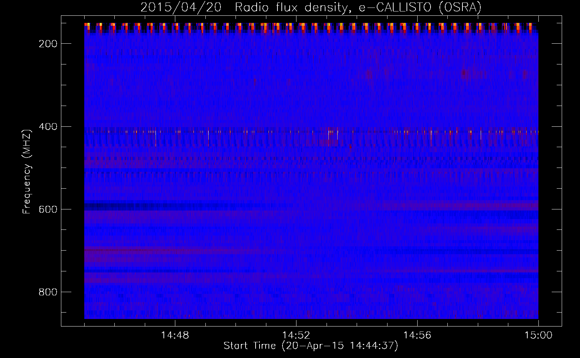
Task: Click the 400 frequency tick label
Action: (x=48, y=127)
